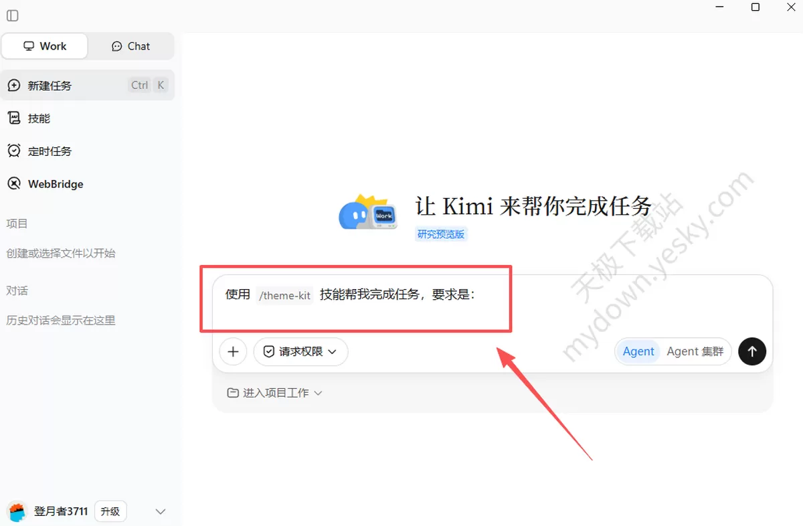Image resolution: width=803 pixels, height=526 pixels.
Task: Expand 进入项目工作 dropdown
Action: coord(275,393)
